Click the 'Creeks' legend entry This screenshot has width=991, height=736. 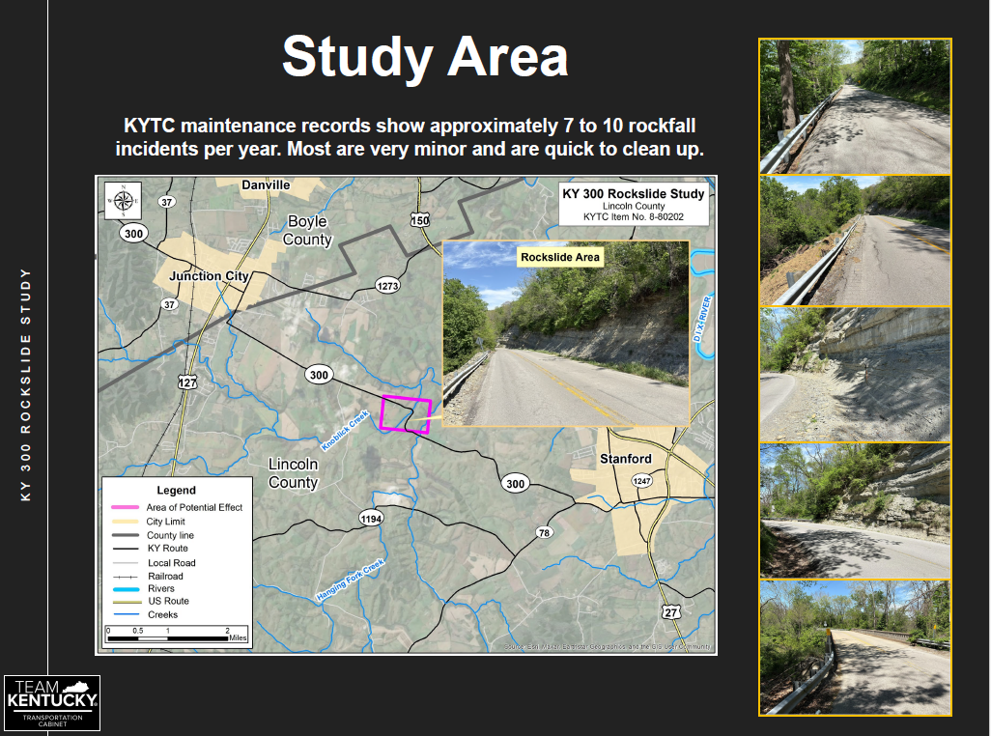(x=162, y=614)
